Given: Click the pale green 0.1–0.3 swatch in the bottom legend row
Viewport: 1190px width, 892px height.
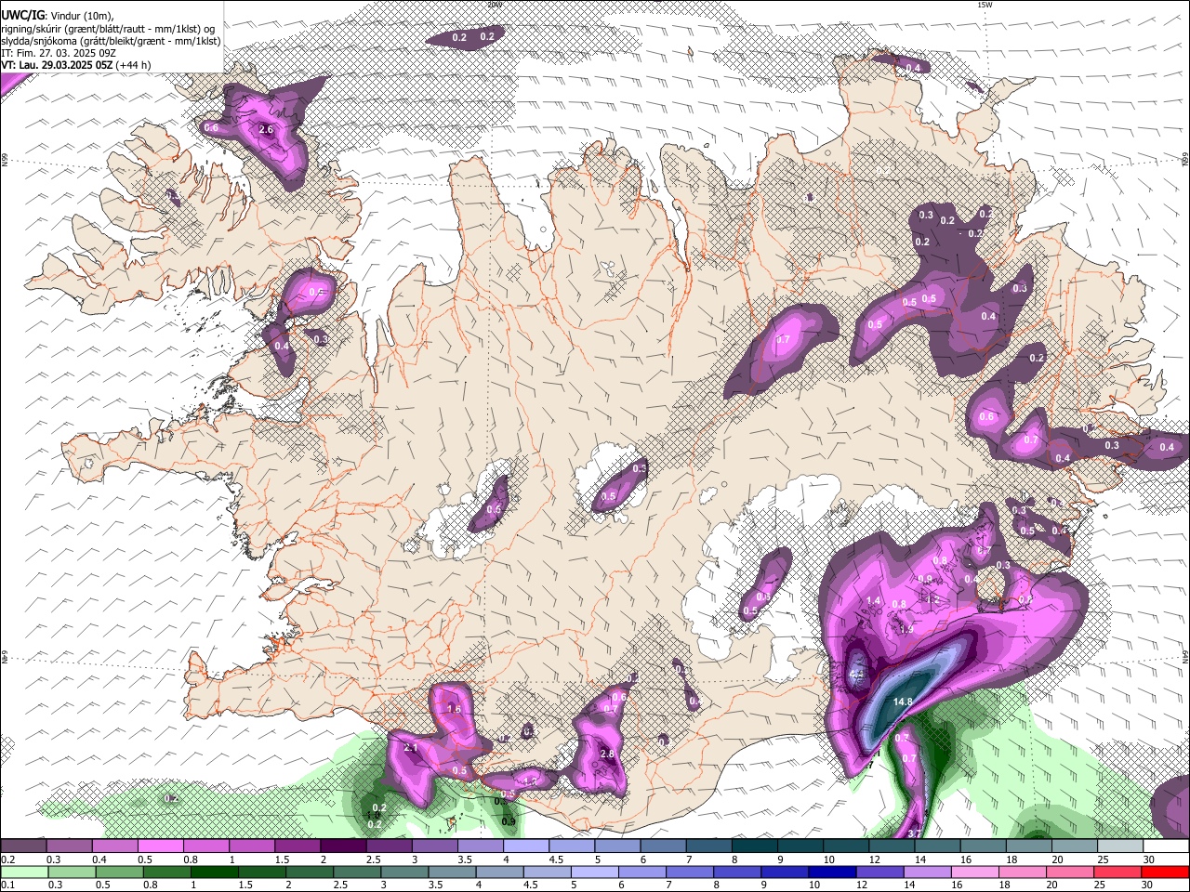Looking at the screenshot, I should pyautogui.click(x=23, y=872).
